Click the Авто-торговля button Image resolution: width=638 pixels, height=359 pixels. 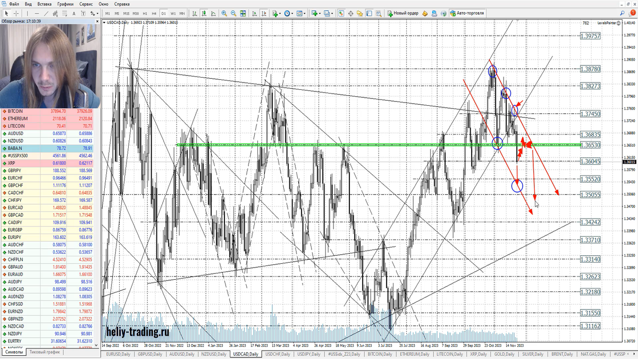click(x=467, y=13)
